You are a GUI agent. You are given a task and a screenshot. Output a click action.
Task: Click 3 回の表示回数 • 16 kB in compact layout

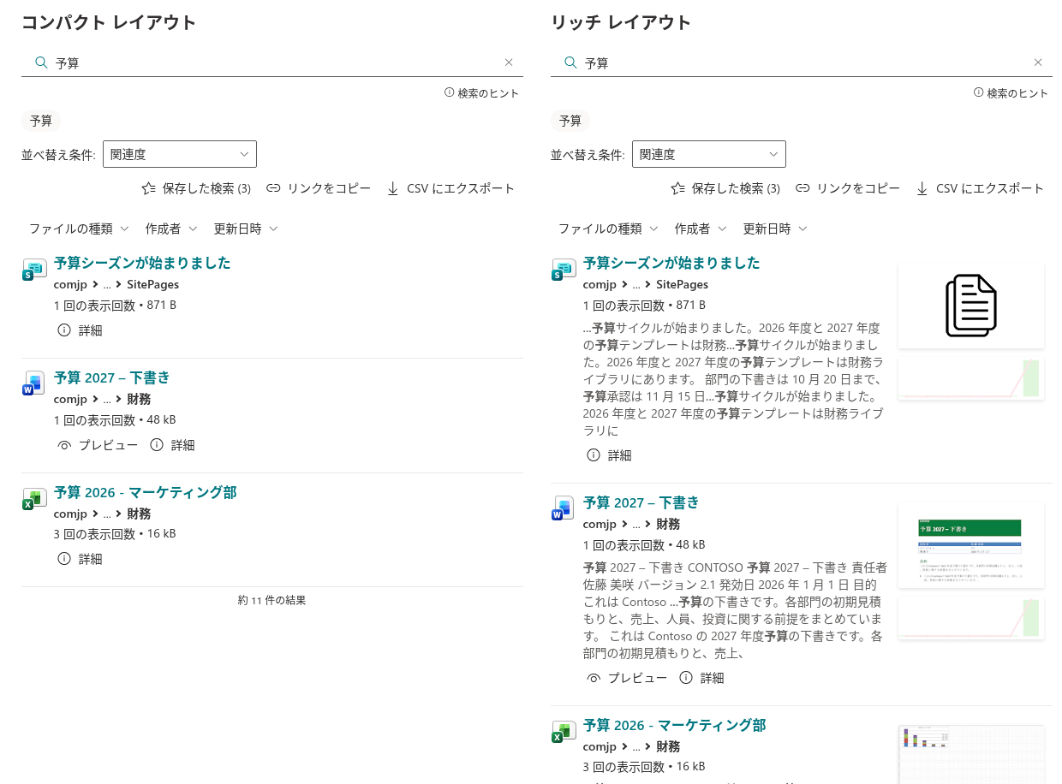click(x=115, y=534)
